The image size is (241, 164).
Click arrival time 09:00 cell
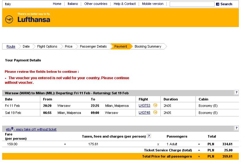(95, 113)
